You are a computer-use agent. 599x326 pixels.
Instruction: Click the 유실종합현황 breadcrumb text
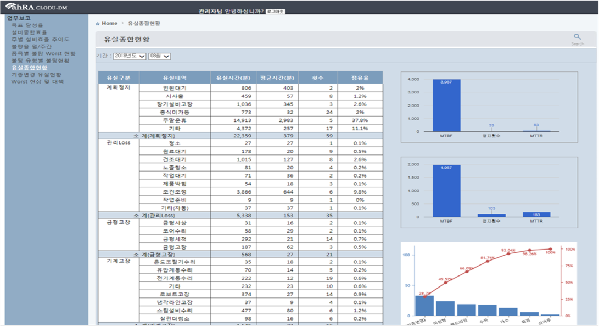tap(144, 23)
